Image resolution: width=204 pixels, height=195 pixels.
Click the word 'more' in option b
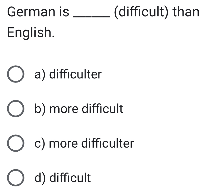point(64,109)
